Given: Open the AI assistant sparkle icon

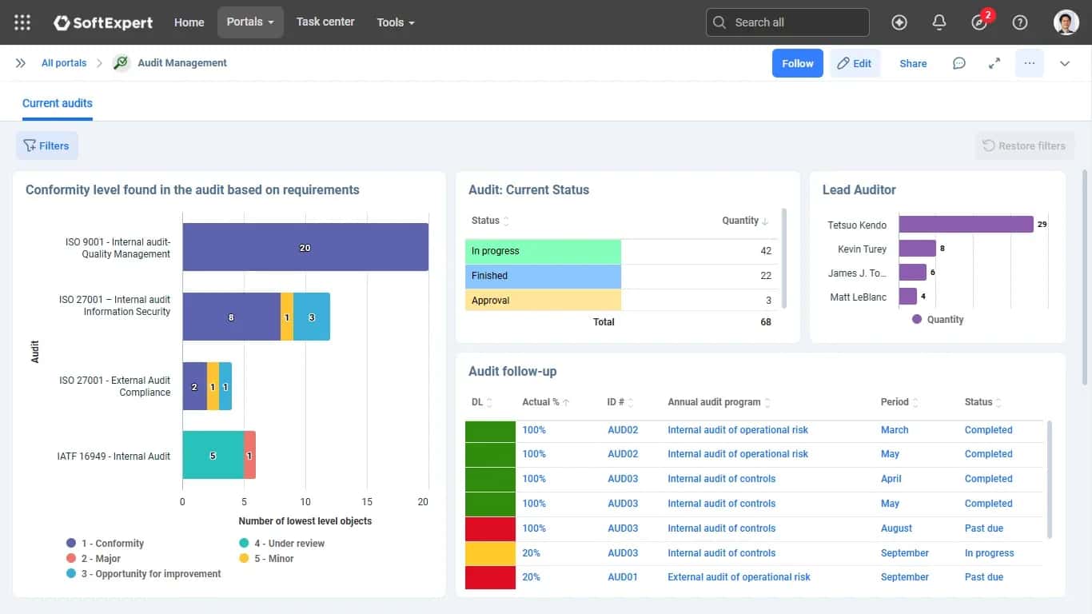Looking at the screenshot, I should point(899,22).
